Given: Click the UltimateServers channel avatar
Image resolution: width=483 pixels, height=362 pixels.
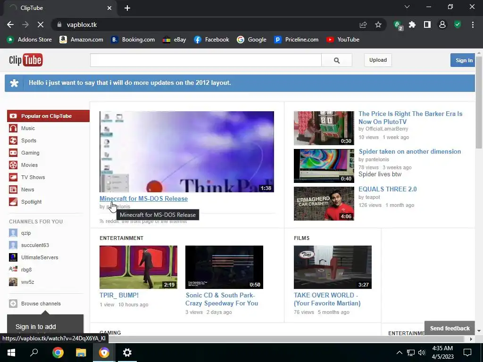Looking at the screenshot, I should click(x=13, y=257).
